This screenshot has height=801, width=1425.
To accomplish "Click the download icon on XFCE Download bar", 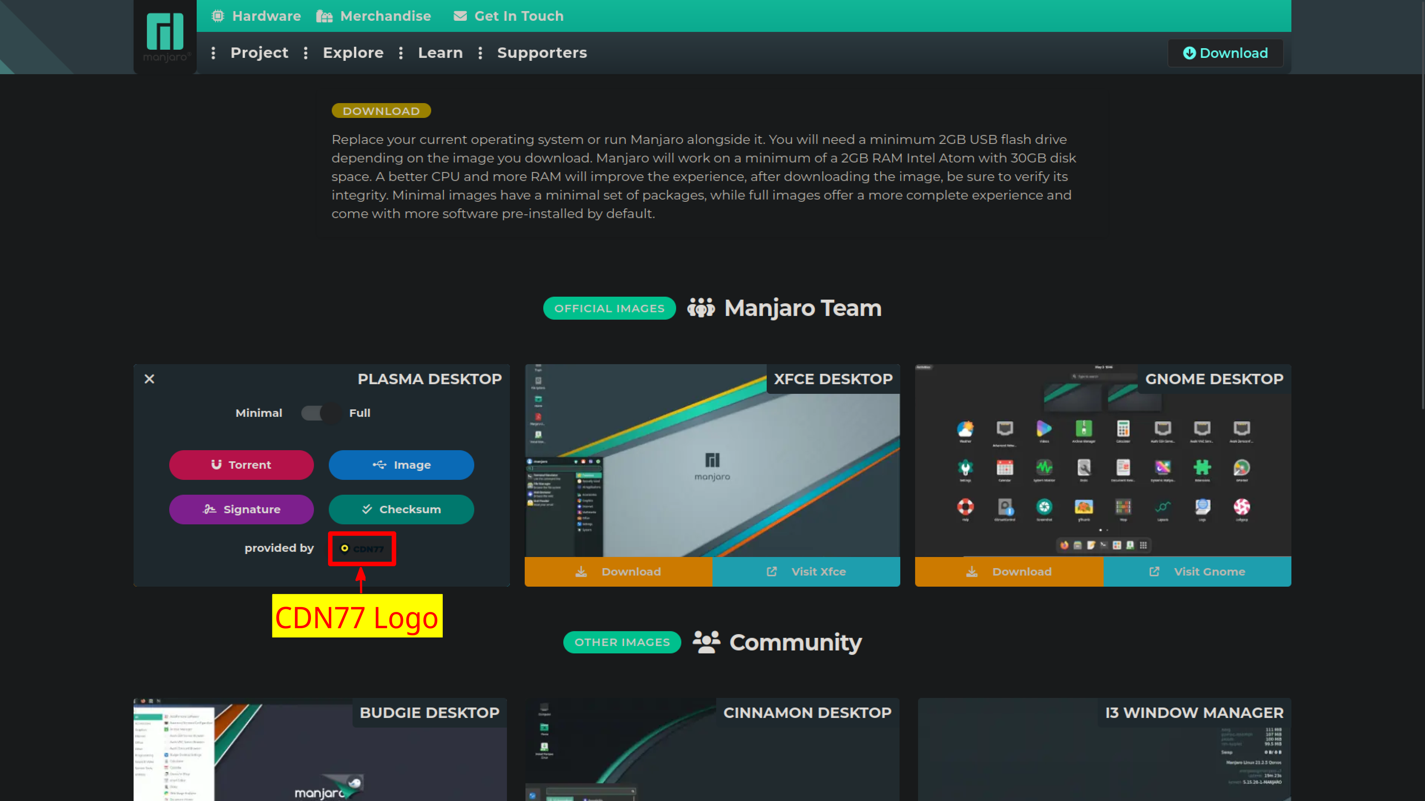I will (582, 571).
